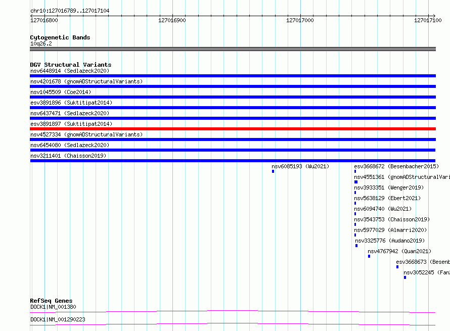Image resolution: width=450 pixels, height=331 pixels.
Task: Open variant nsv3211401 (Chaisson2019) label
Action: 68,156
